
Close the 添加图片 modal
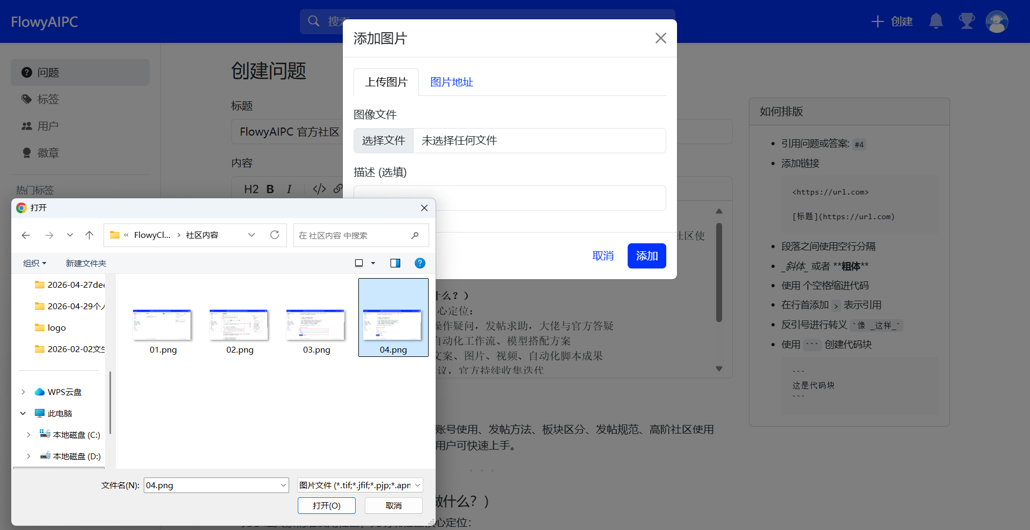661,38
